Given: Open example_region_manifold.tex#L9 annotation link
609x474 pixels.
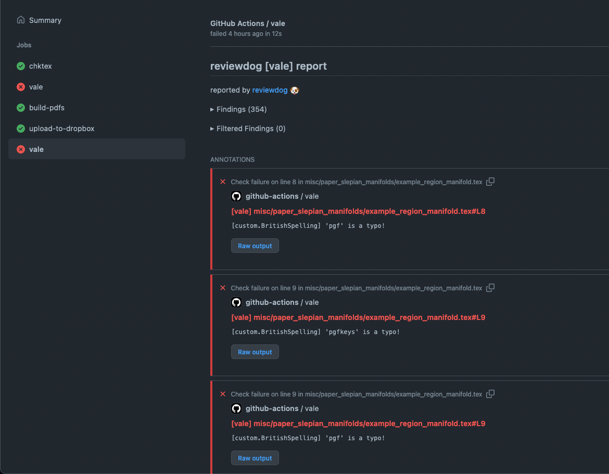Looking at the screenshot, I should click(x=358, y=317).
